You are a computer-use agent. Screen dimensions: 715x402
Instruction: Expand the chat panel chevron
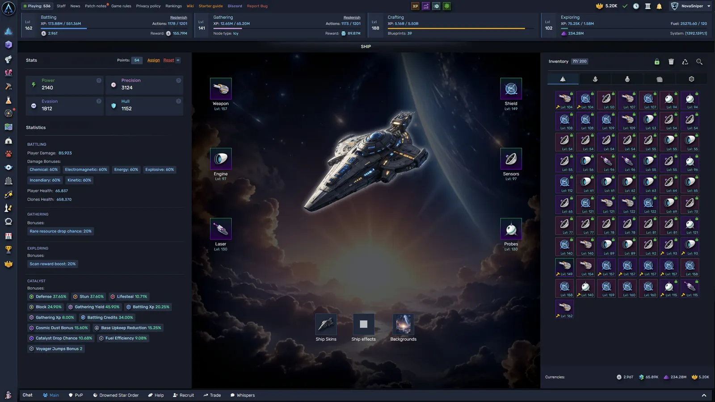(704, 395)
